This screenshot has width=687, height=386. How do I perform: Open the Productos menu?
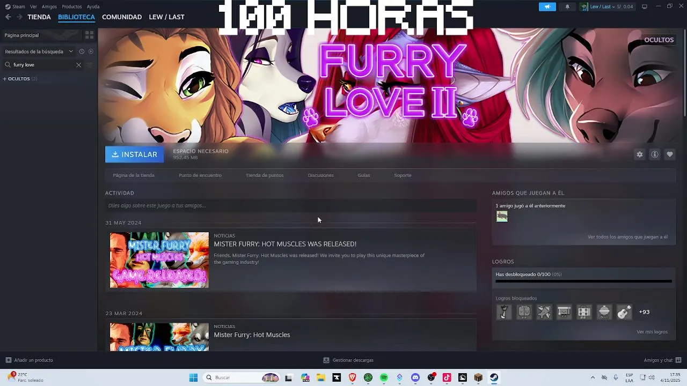pos(72,6)
